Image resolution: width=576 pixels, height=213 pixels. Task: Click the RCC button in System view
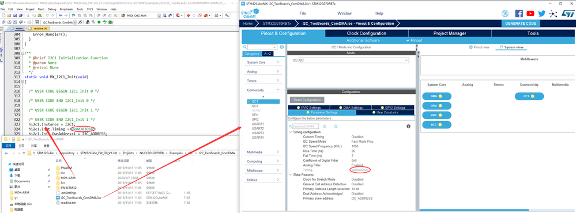coord(437,125)
